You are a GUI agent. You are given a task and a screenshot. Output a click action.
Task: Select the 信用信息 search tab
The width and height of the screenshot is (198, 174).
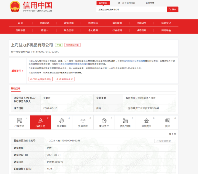point(103,3)
